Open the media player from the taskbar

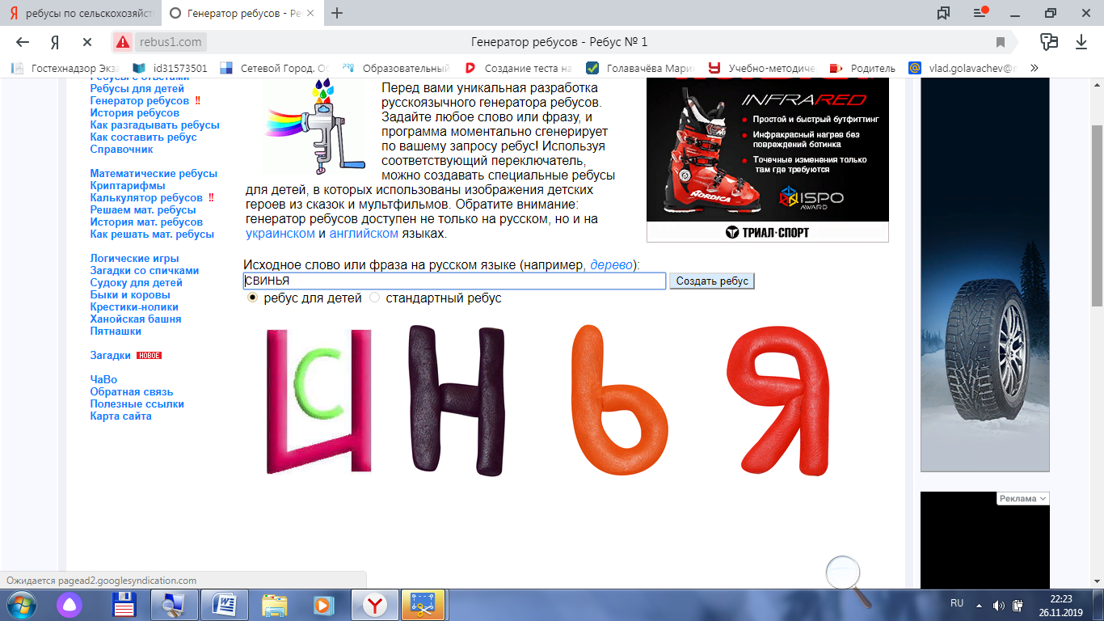click(322, 605)
